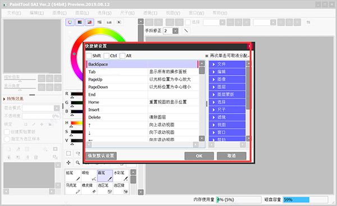Toggle the color wheel panel icon
The width and height of the screenshot is (337, 206).
pos(70,22)
